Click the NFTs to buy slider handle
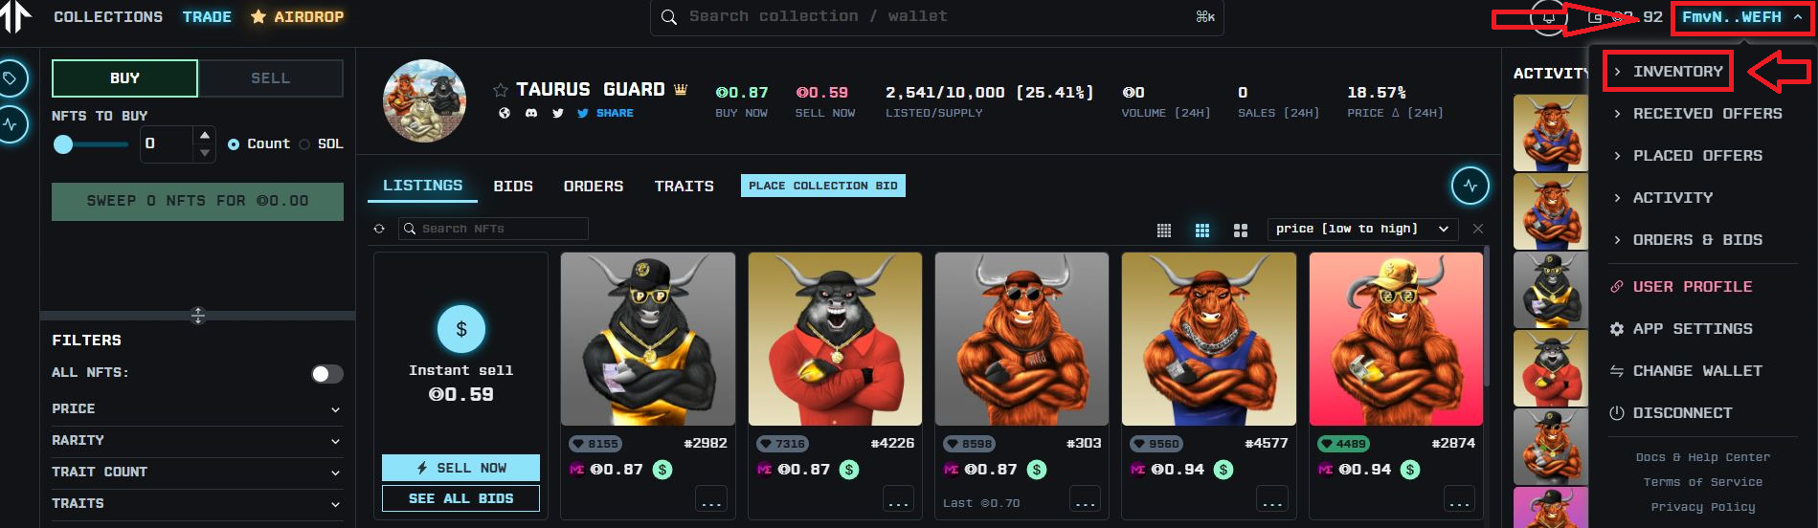The width and height of the screenshot is (1818, 528). click(63, 144)
